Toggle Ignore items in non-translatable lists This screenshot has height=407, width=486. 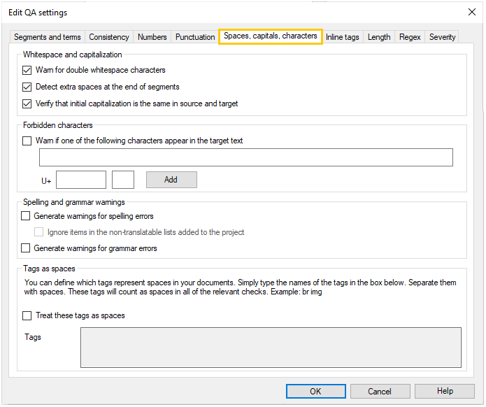[x=38, y=232]
